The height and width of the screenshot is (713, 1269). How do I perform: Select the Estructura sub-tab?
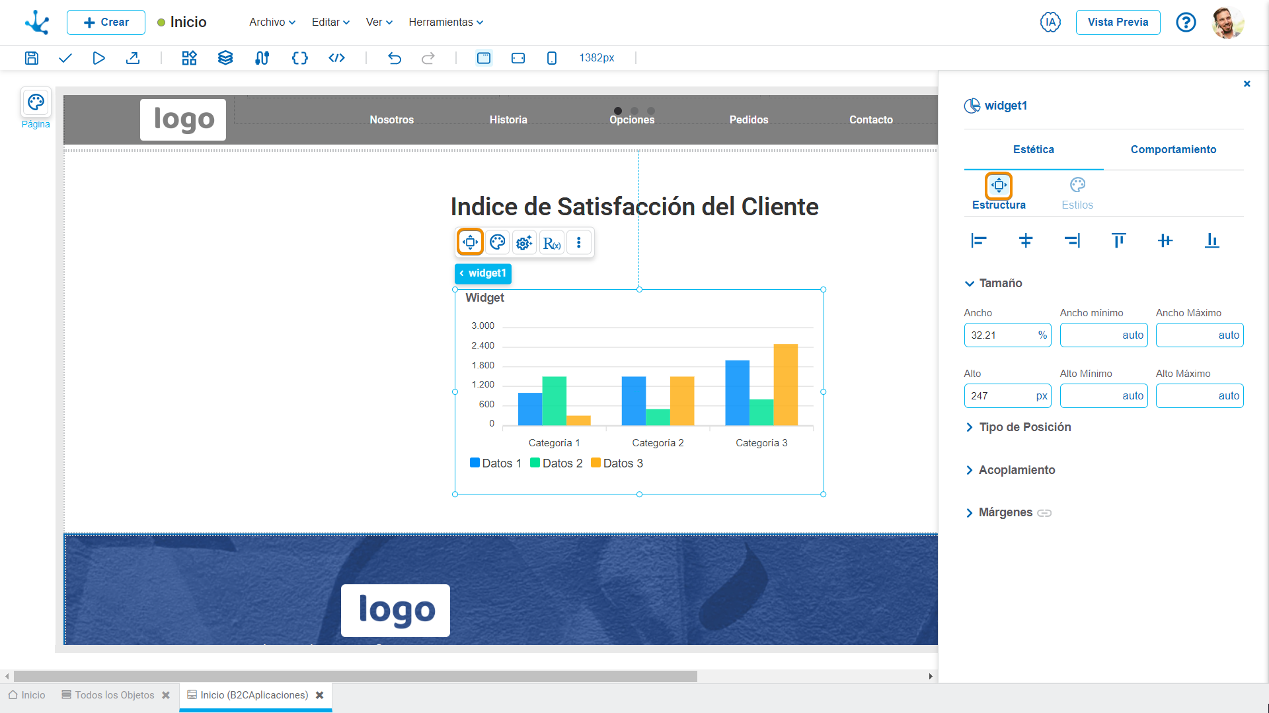coord(999,193)
